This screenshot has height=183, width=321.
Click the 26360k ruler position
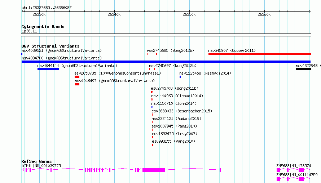click(x=264, y=14)
